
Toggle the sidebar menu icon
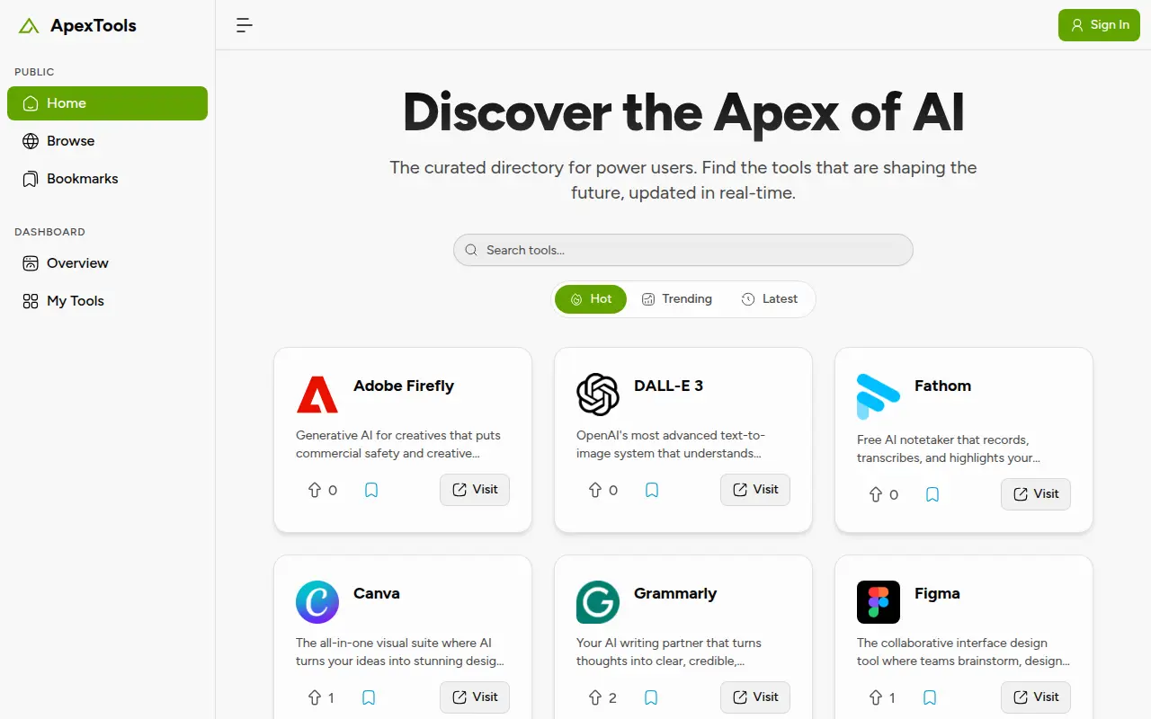(245, 25)
